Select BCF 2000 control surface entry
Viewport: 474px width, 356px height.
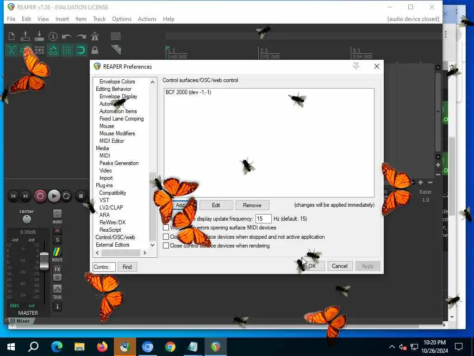tap(188, 92)
